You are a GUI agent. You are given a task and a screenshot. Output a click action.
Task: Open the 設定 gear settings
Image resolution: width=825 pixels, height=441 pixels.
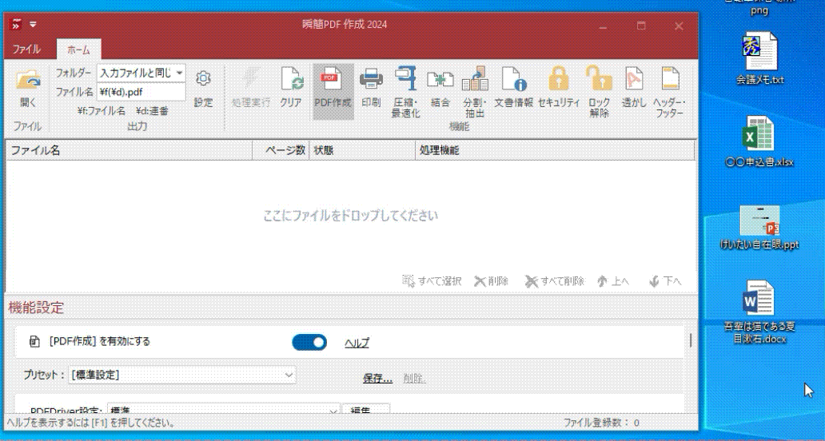(203, 89)
